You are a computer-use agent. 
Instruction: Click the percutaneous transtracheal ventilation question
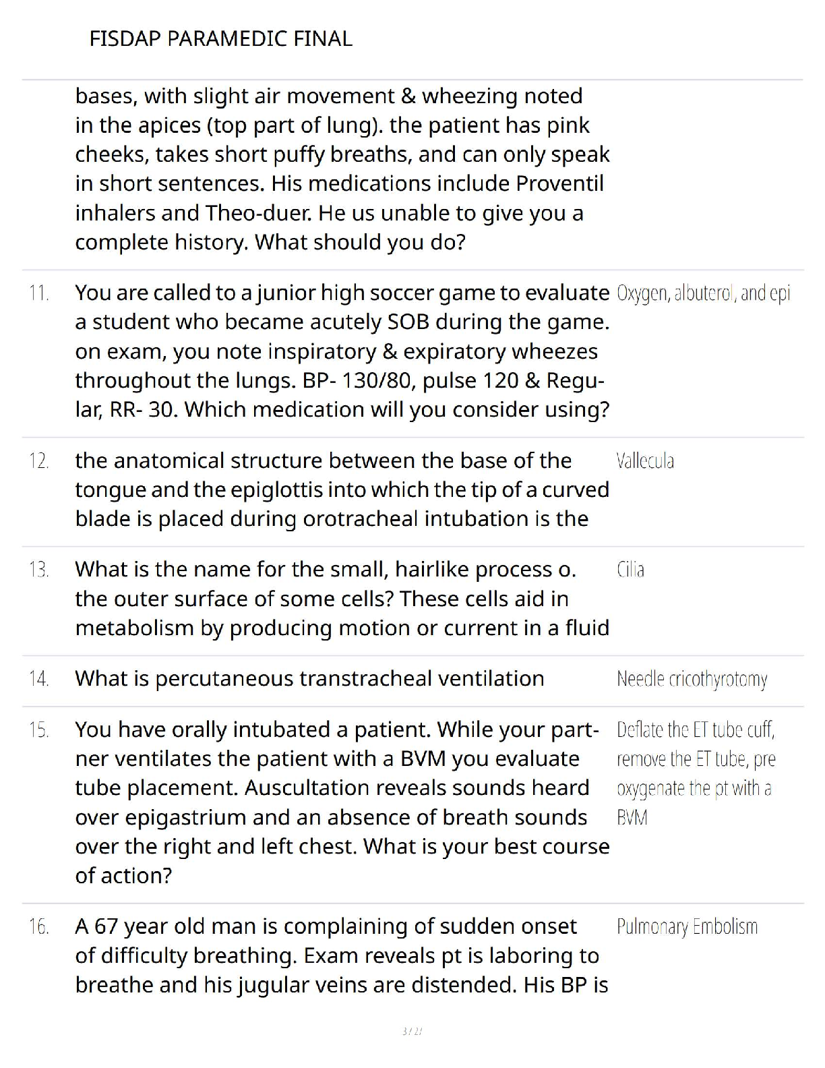pos(309,678)
